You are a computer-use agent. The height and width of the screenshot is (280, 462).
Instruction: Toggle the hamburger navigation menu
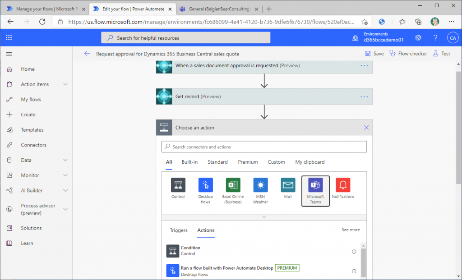(9, 54)
